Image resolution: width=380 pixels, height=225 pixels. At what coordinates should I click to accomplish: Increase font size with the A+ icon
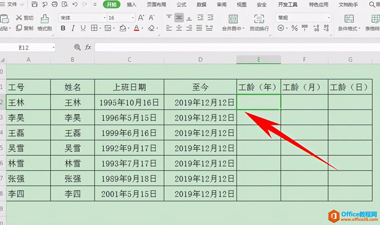tap(141, 18)
